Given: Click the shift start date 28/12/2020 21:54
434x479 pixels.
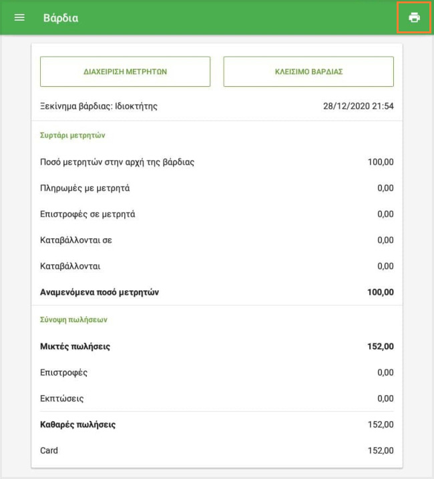Looking at the screenshot, I should (358, 106).
